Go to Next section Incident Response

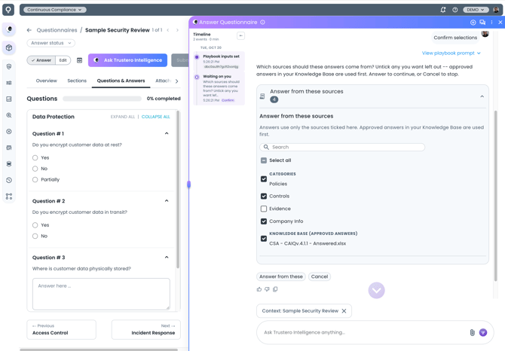tap(146, 329)
